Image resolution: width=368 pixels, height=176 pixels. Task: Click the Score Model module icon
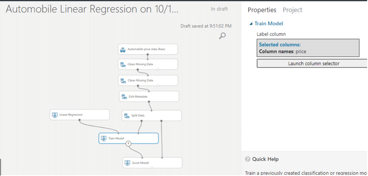(127, 163)
